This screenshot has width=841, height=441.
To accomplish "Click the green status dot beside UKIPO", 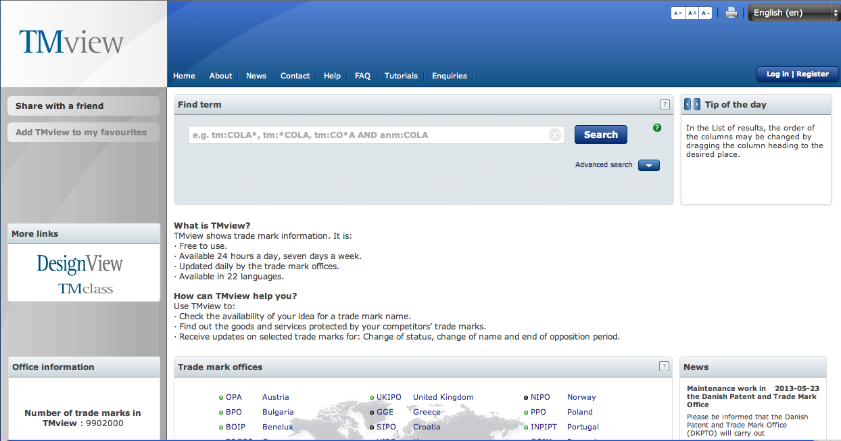I will tap(372, 398).
